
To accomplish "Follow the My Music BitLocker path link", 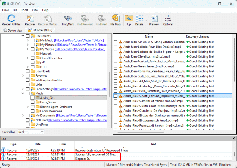I will point(84,40).
